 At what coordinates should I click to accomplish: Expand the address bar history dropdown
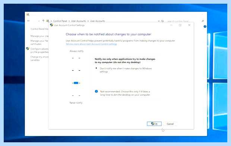pos(159,21)
